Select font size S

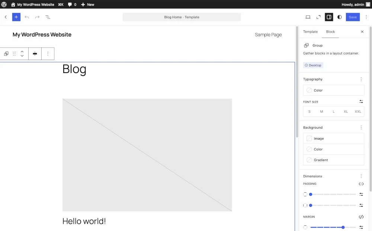tap(310, 112)
